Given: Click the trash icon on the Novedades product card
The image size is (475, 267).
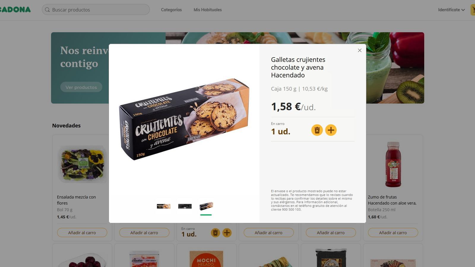Looking at the screenshot, I should pos(216,233).
